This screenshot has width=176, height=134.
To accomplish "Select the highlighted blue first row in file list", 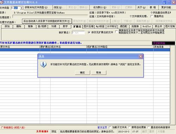I will (x=85, y=50).
